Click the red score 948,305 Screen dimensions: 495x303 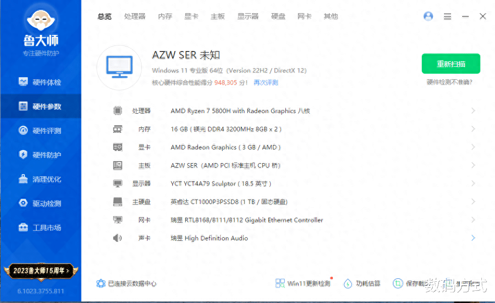click(x=225, y=83)
